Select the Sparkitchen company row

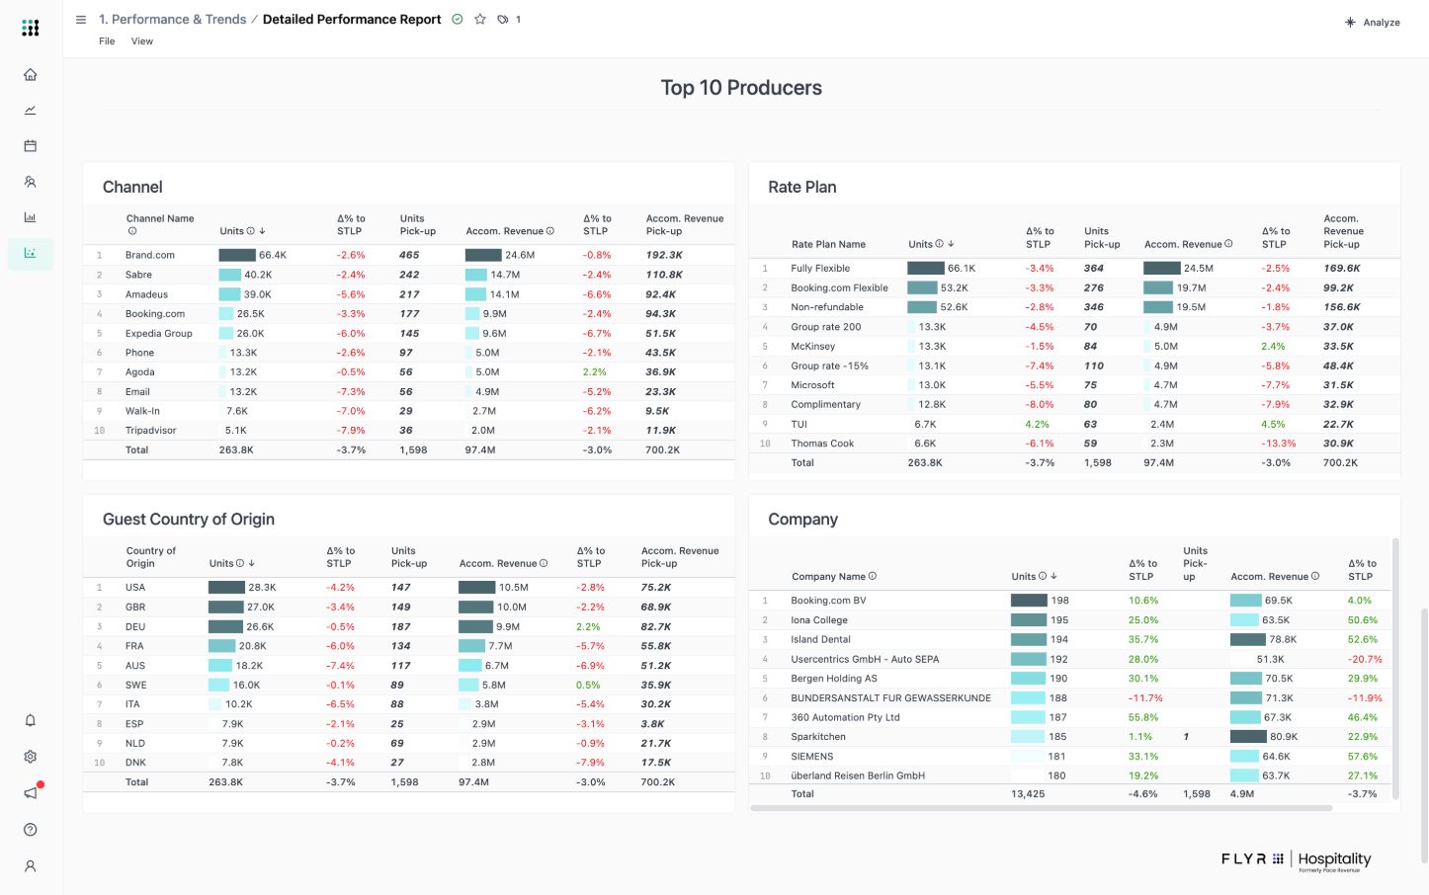[x=1070, y=737]
